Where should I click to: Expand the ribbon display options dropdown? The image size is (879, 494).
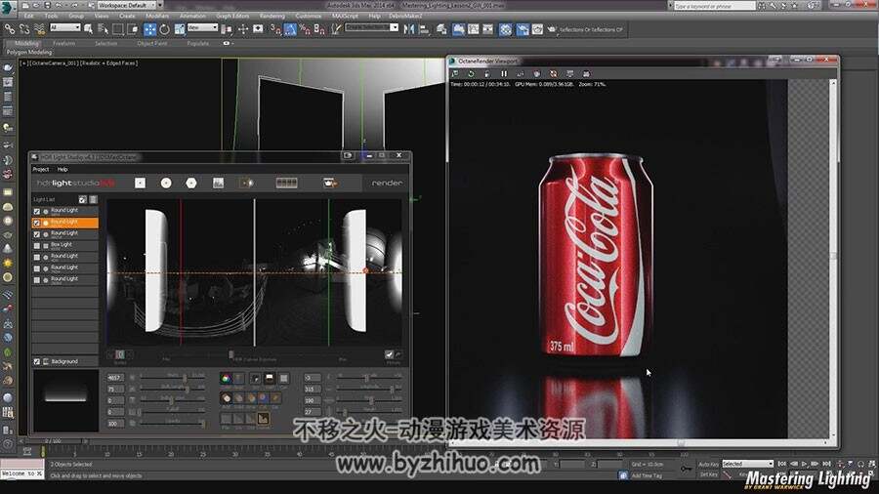[x=227, y=43]
